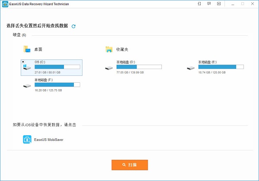The width and height of the screenshot is (259, 181).
Task: Click the 收藏夹 label text
Action: click(122, 50)
